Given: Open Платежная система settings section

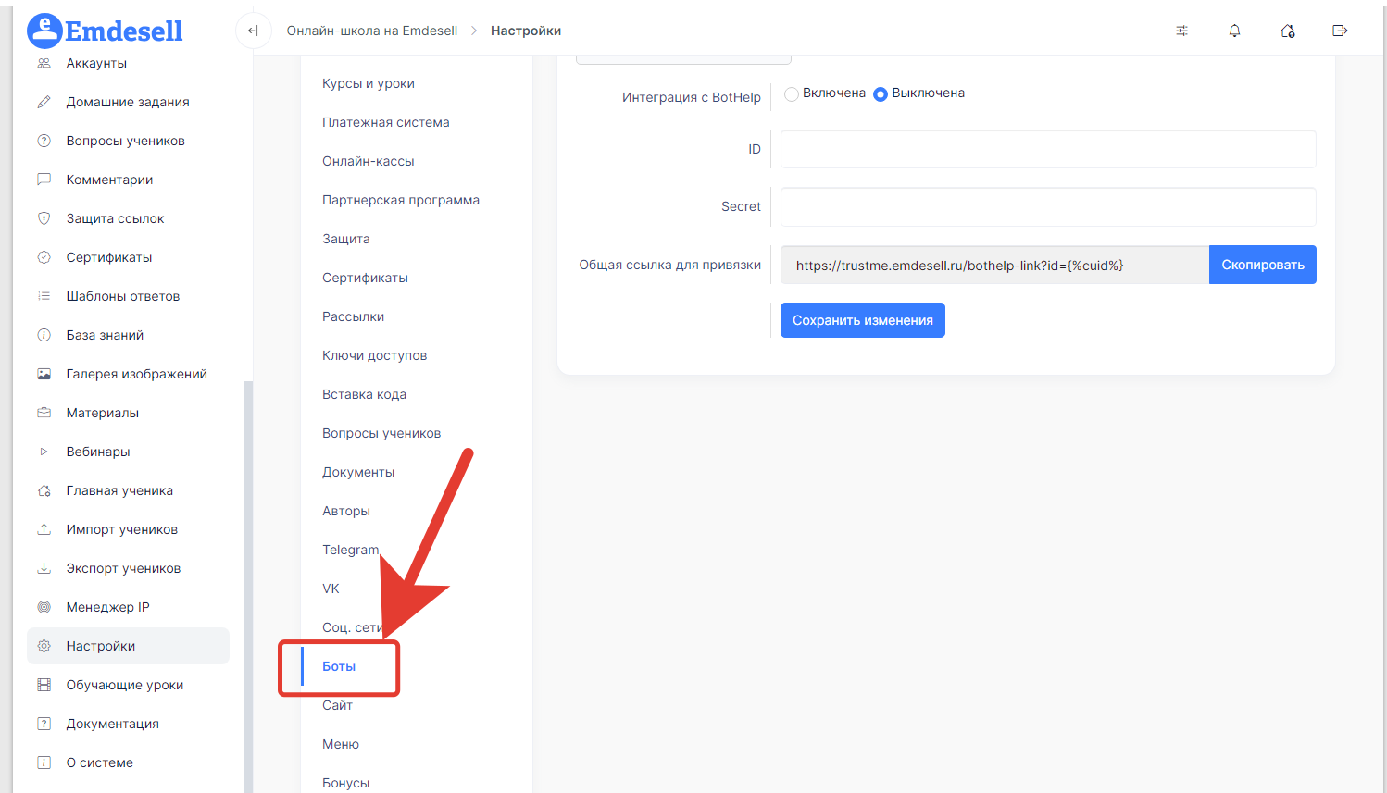Looking at the screenshot, I should pyautogui.click(x=385, y=122).
